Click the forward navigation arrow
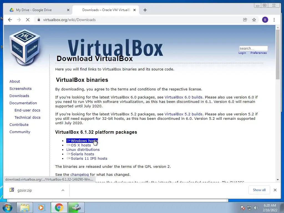284x213 pixels. (19, 20)
